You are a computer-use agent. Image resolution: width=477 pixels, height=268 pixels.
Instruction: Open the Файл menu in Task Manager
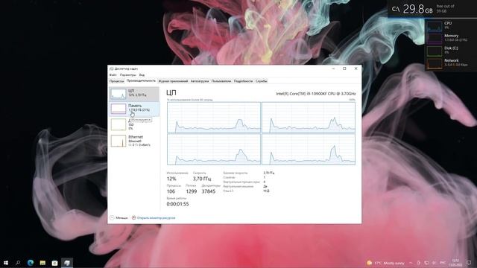tap(113, 74)
